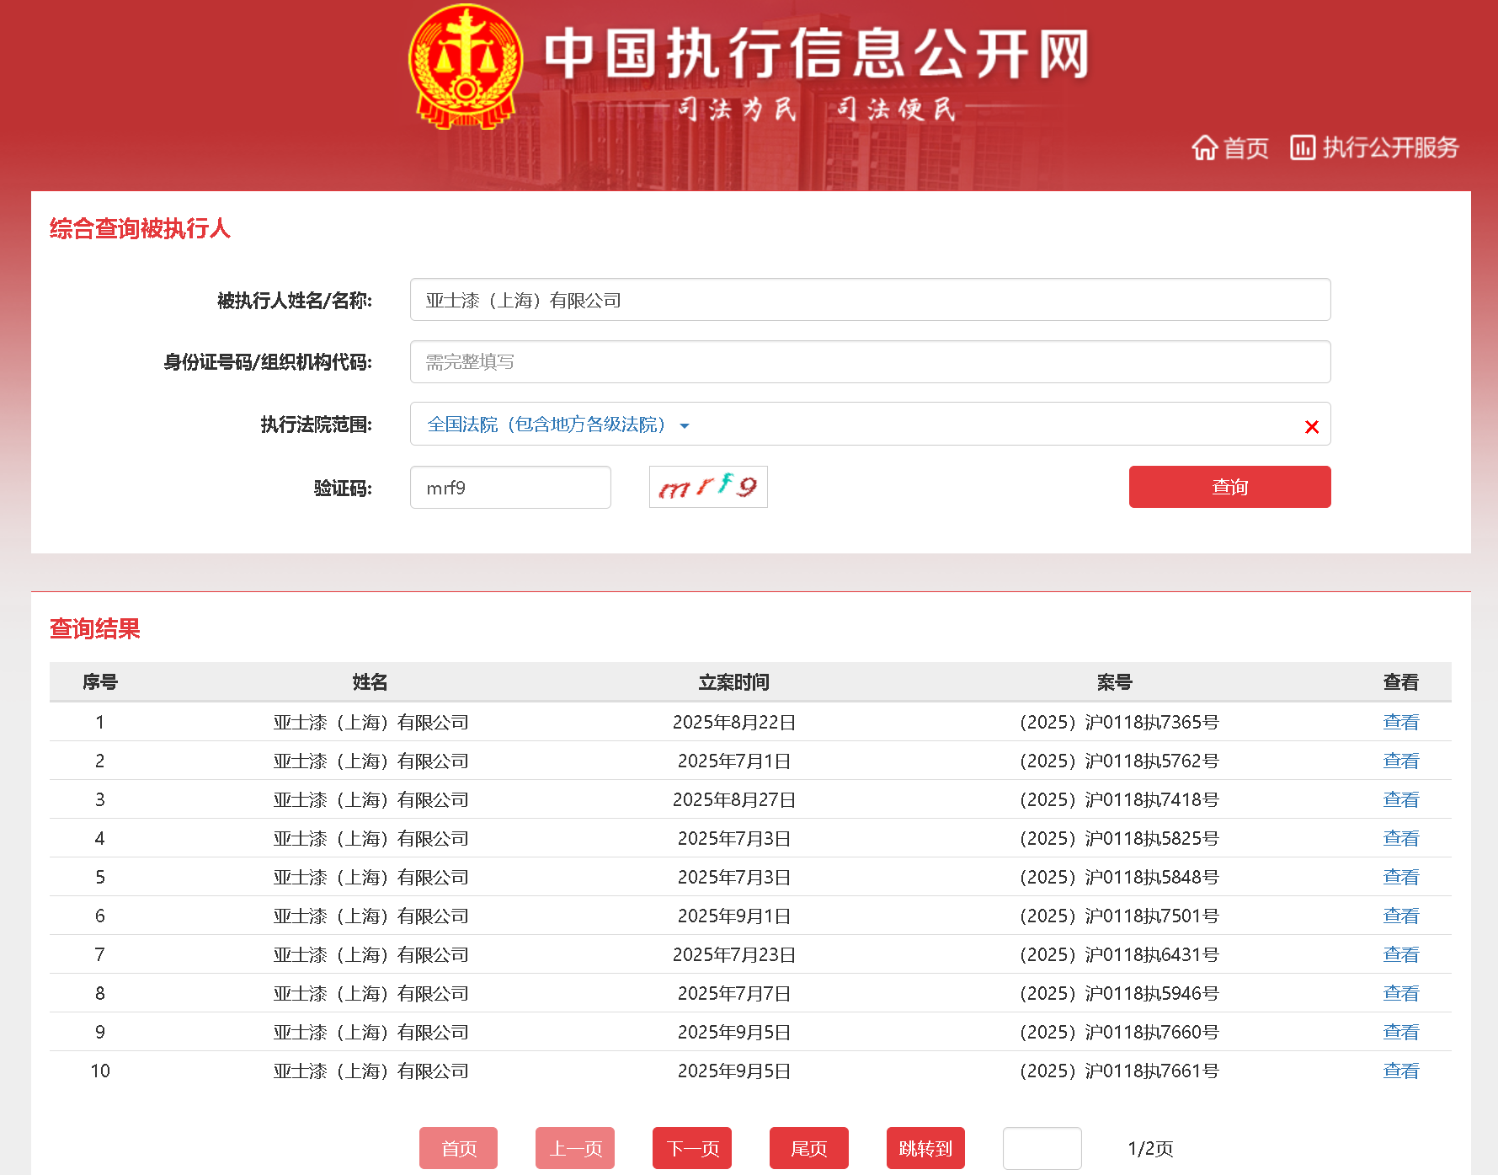Click case number 沪0118执7418号 text

pos(1119,799)
